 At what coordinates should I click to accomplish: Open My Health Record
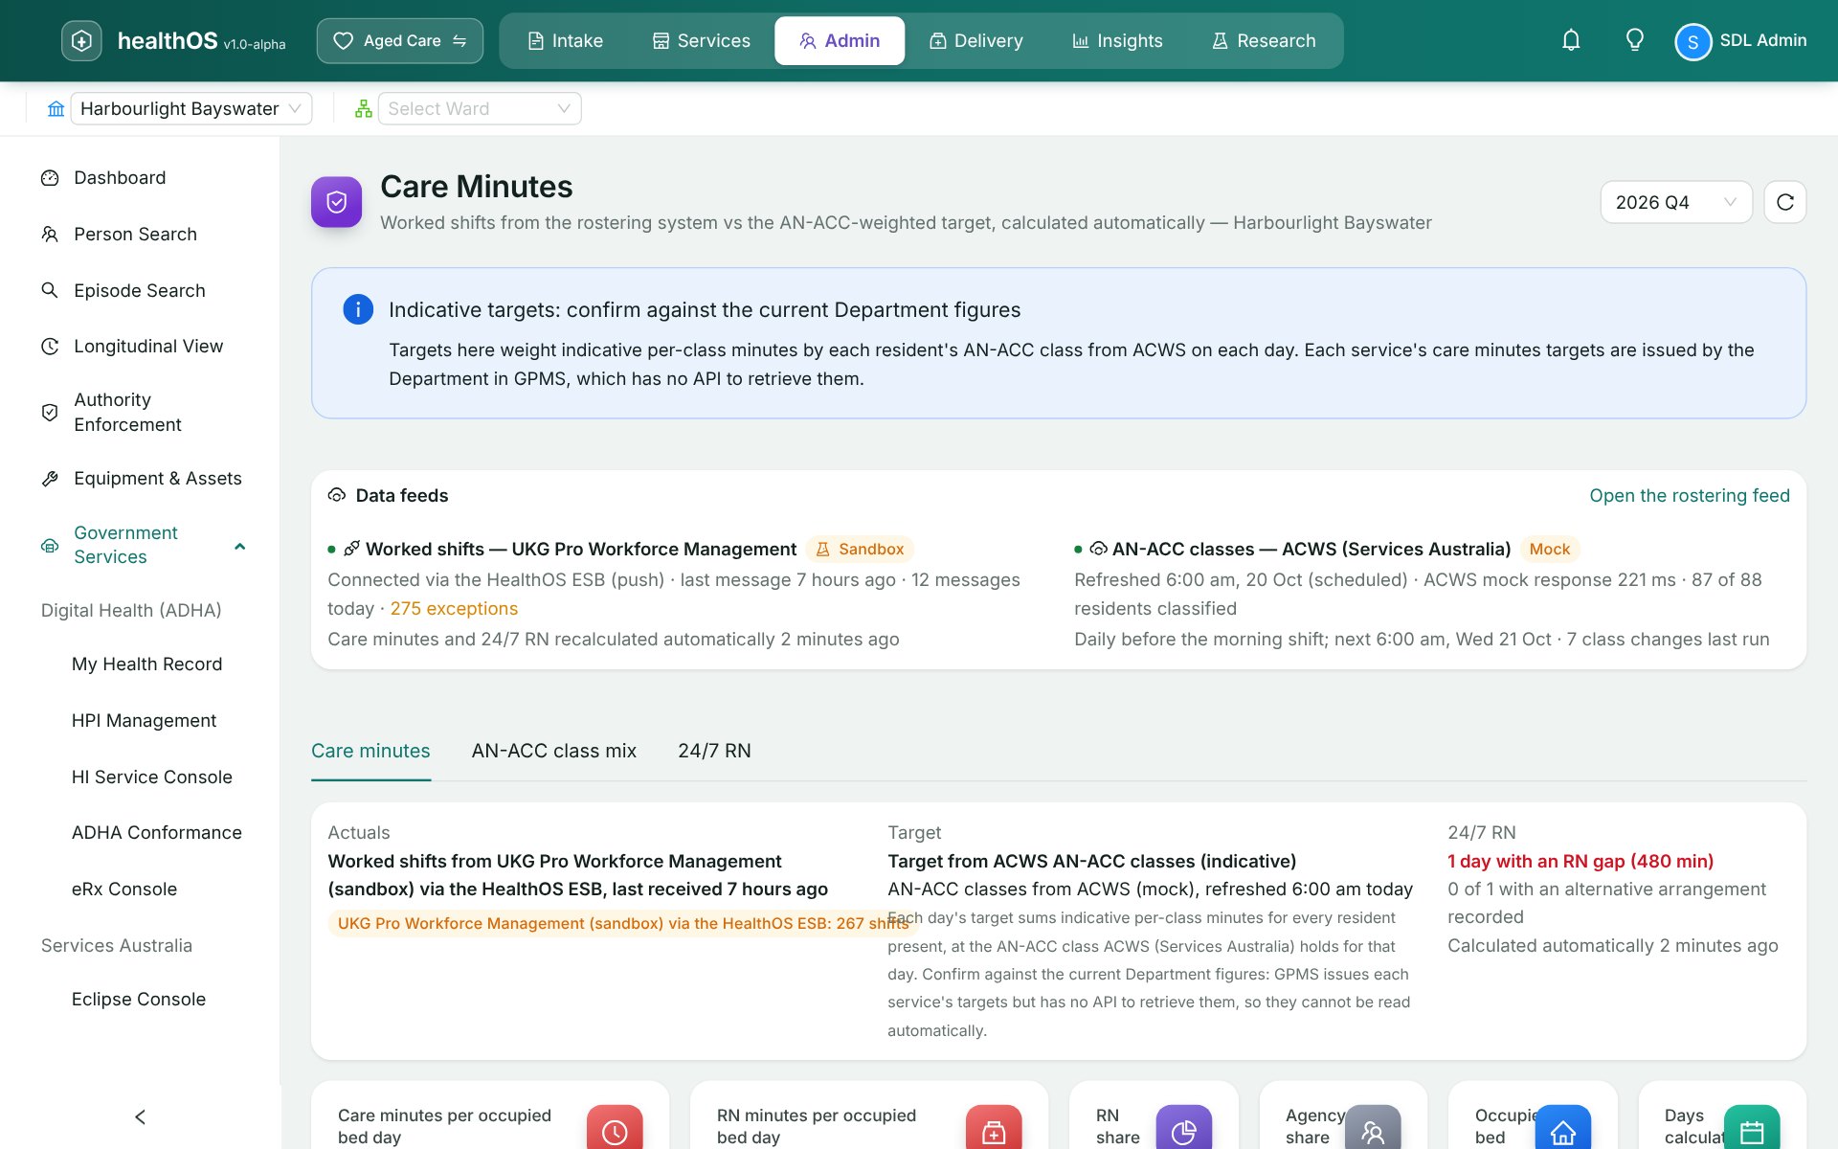pyautogui.click(x=146, y=664)
